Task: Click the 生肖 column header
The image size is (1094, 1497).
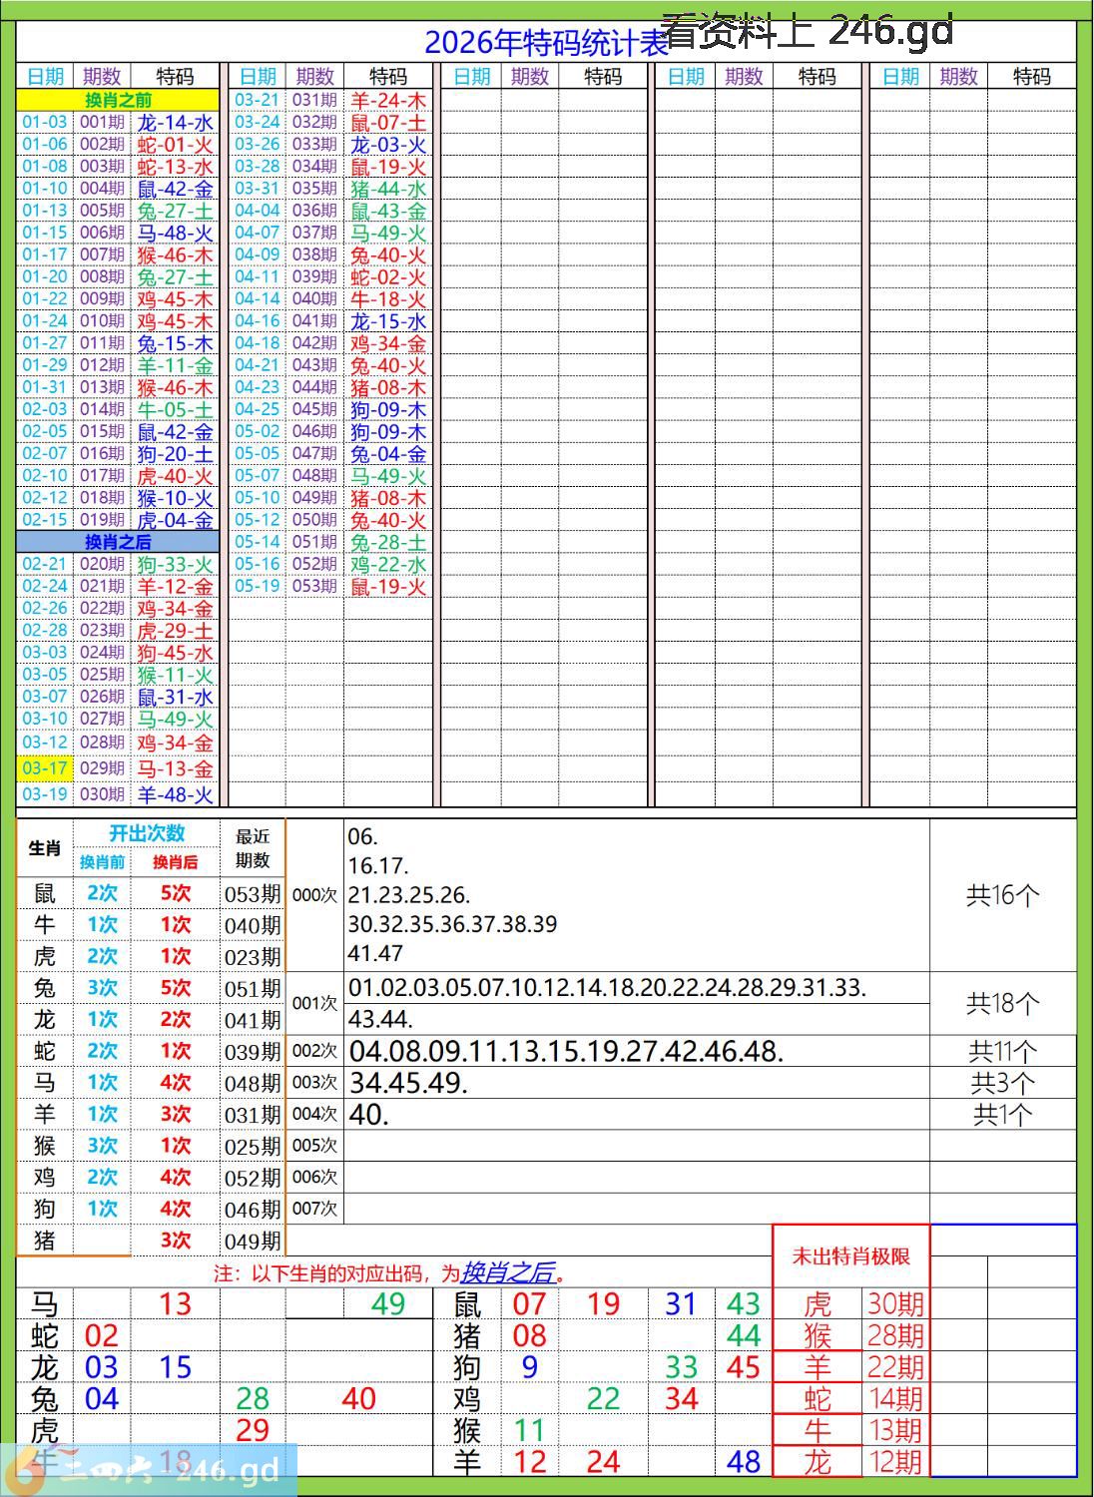Action: pos(45,848)
